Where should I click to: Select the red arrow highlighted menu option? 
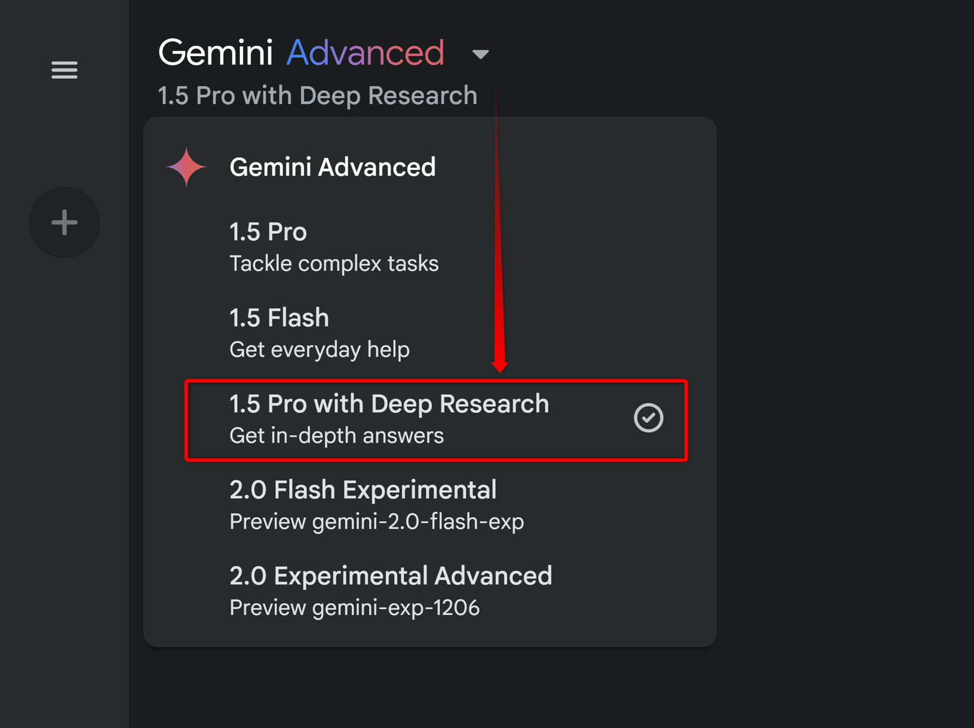389,403
